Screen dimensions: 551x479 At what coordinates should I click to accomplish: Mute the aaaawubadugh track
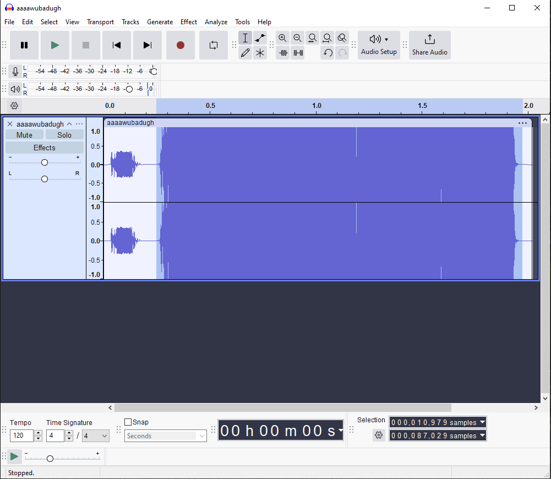[24, 135]
